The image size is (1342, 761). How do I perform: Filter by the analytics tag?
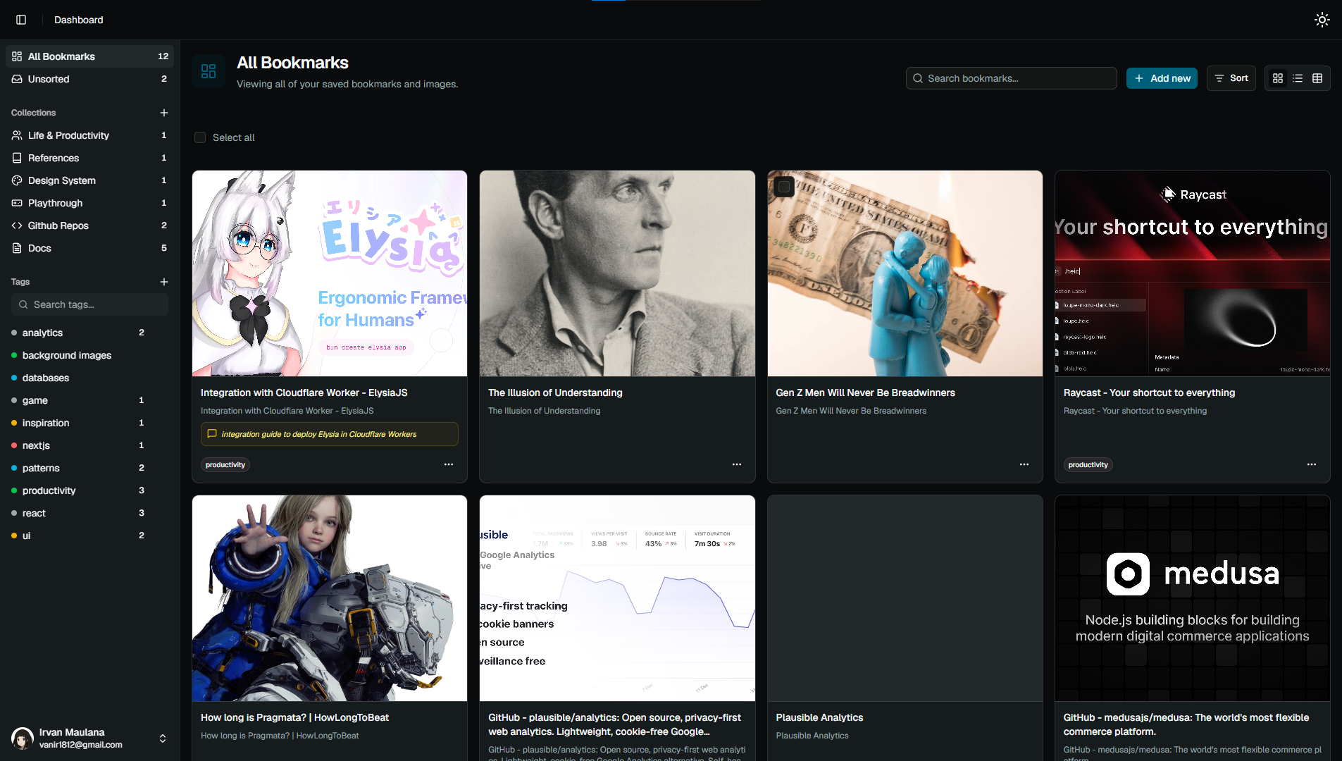[x=79, y=333]
